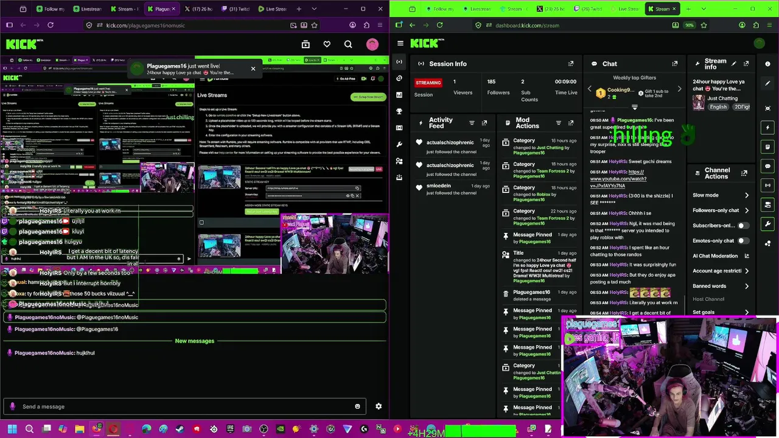Click the English stream tag
Image resolution: width=779 pixels, height=438 pixels.
718,107
